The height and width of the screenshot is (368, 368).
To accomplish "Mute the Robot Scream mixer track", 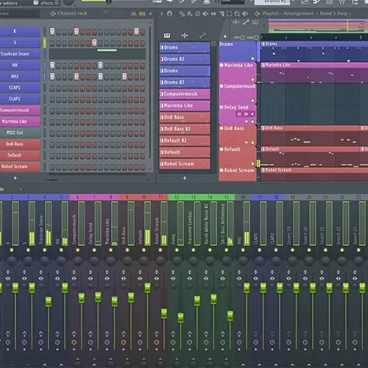I will pos(160,250).
